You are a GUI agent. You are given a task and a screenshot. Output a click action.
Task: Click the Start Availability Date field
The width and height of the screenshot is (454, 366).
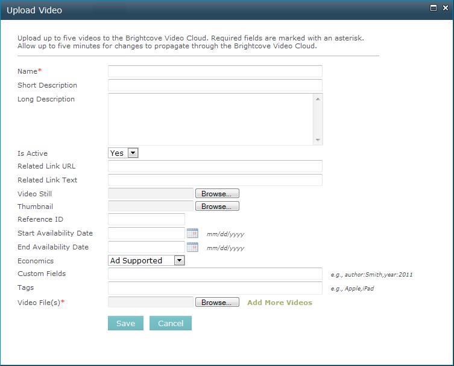point(147,233)
